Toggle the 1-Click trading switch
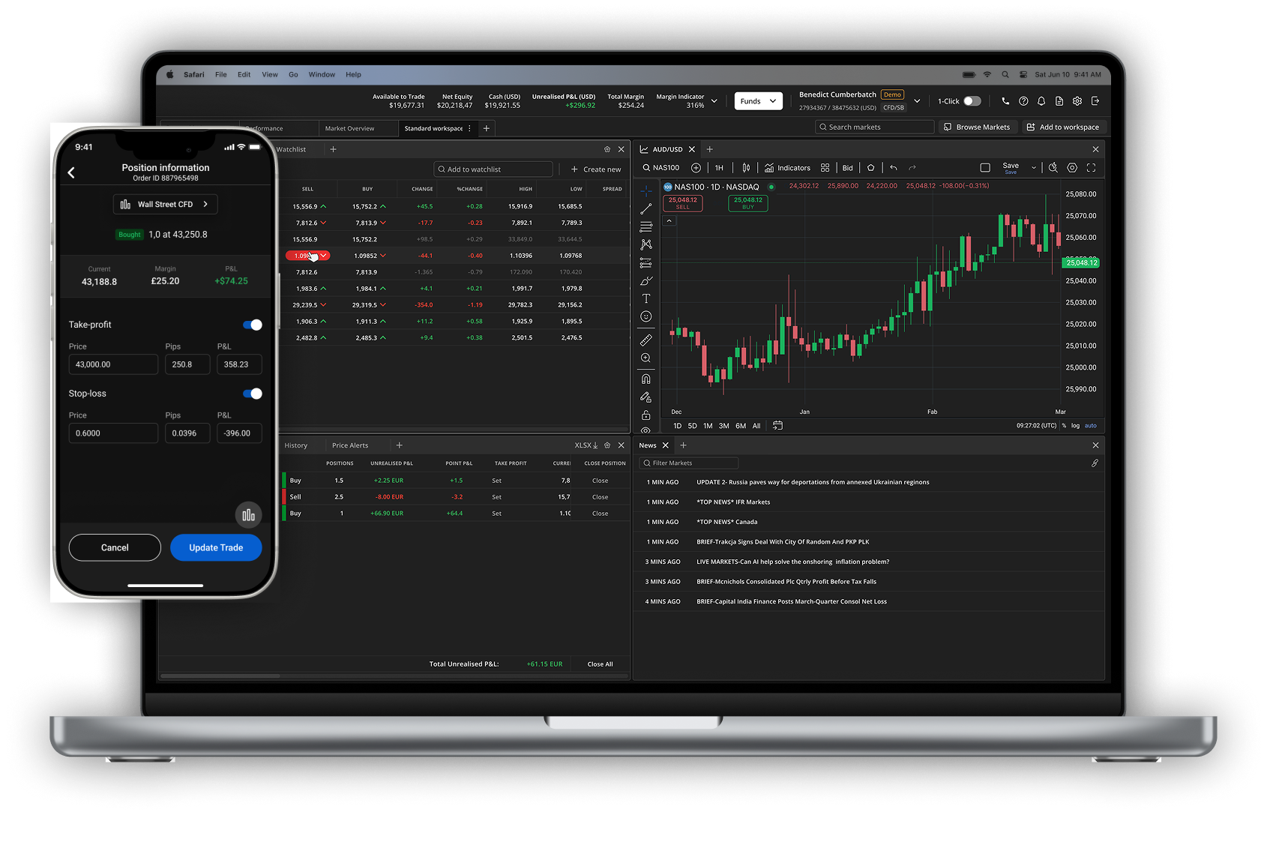The width and height of the screenshot is (1267, 860). [x=972, y=101]
